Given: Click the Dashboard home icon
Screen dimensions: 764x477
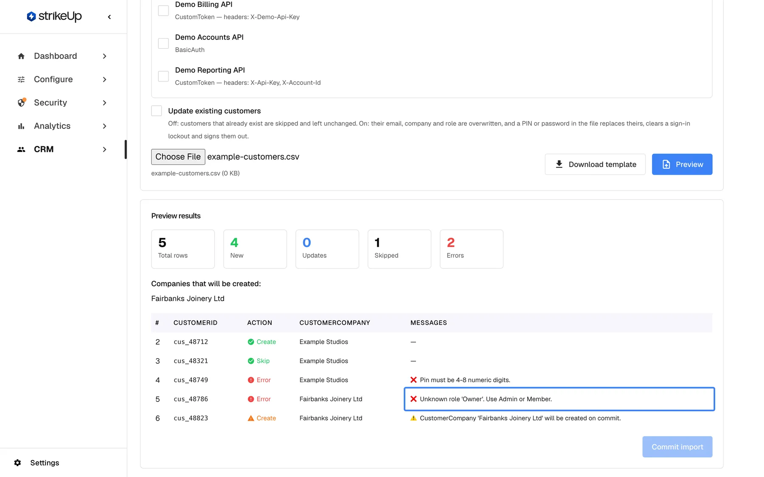Looking at the screenshot, I should click(x=21, y=56).
